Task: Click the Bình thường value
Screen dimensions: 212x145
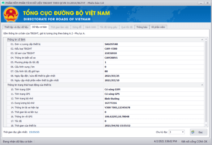Action: [112, 99]
